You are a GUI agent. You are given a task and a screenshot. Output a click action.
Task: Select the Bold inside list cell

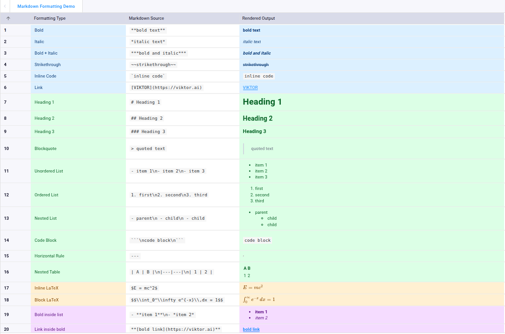point(78,315)
